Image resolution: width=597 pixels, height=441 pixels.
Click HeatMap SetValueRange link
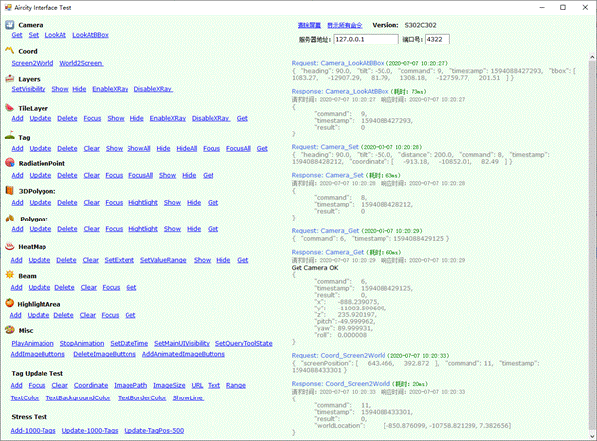(x=163, y=260)
